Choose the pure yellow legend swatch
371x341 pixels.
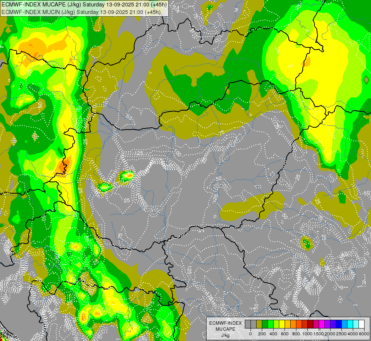[x=282, y=324]
